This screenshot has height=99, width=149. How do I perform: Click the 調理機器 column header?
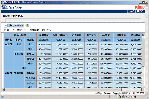(77, 35)
